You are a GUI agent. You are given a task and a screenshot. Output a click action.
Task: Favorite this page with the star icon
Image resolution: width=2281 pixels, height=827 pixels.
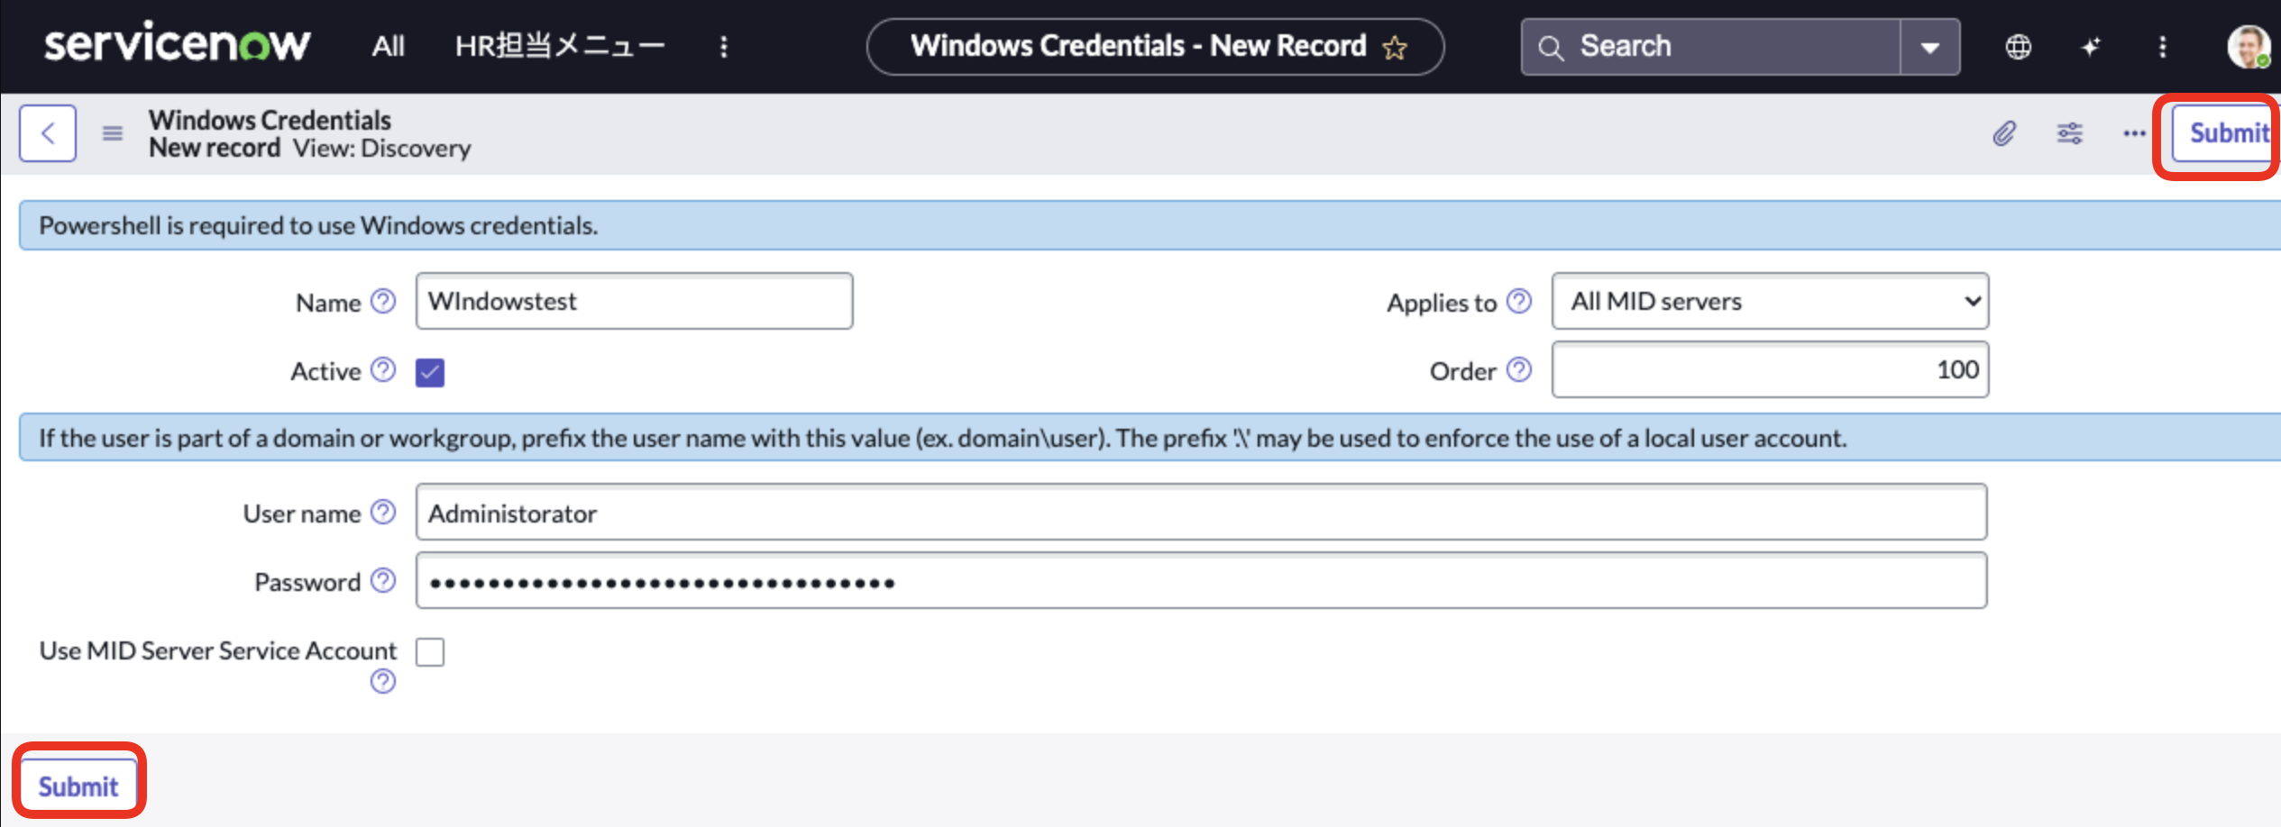pos(1395,47)
